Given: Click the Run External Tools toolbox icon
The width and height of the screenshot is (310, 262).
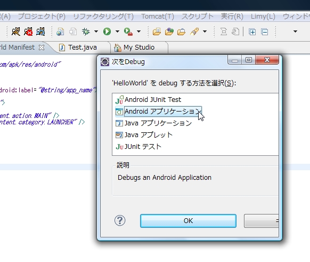Looking at the screenshot, I should point(128,31).
